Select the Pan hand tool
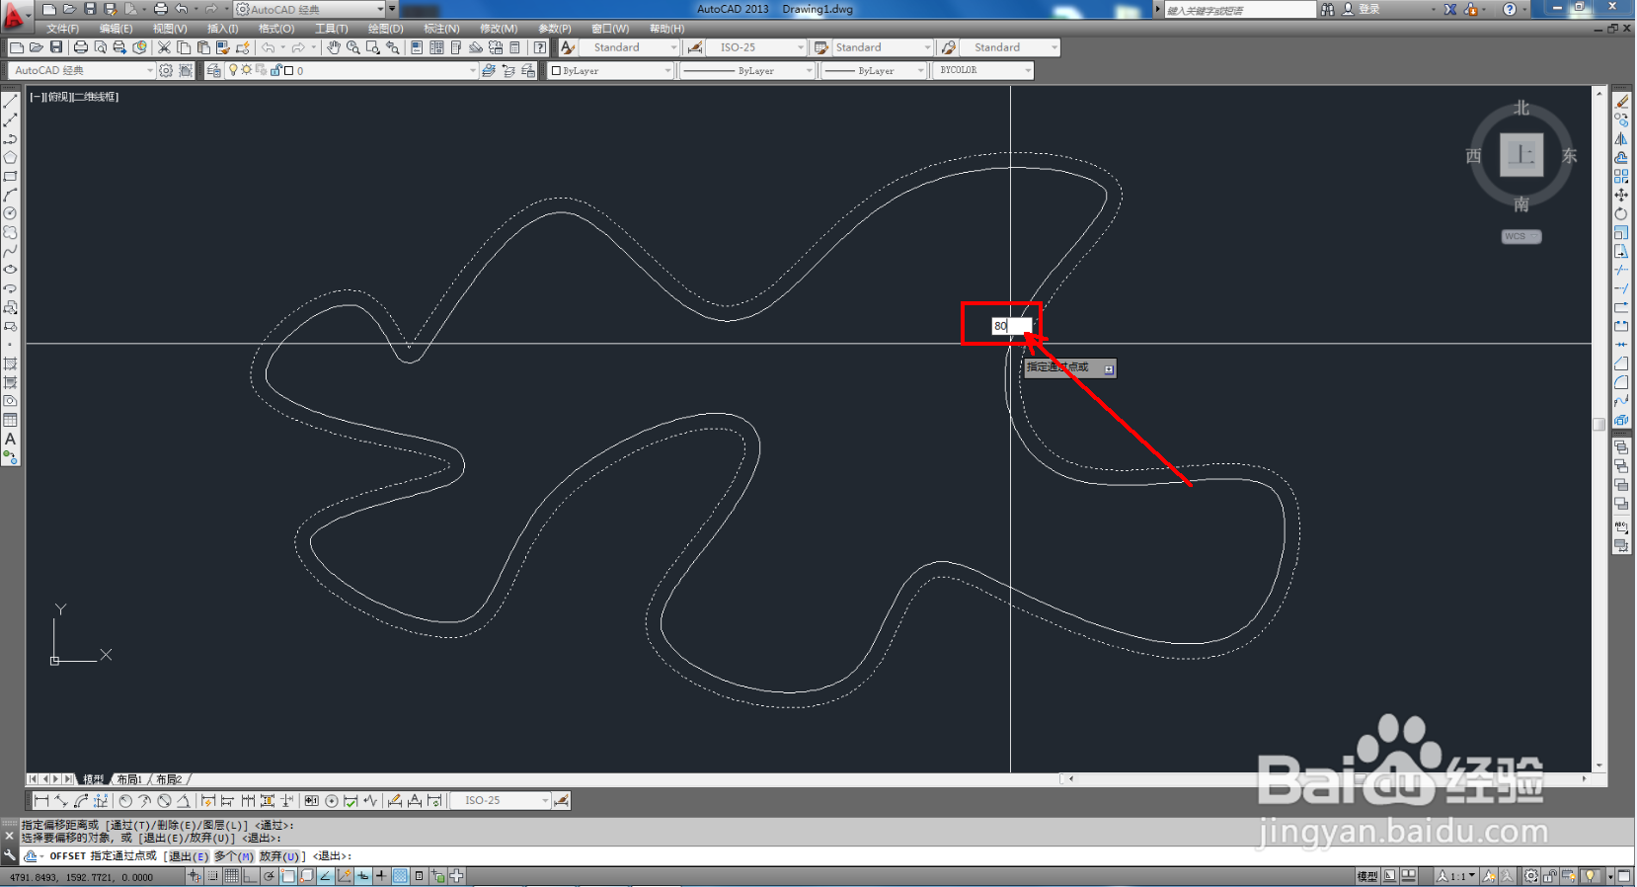The image size is (1637, 887). (334, 47)
